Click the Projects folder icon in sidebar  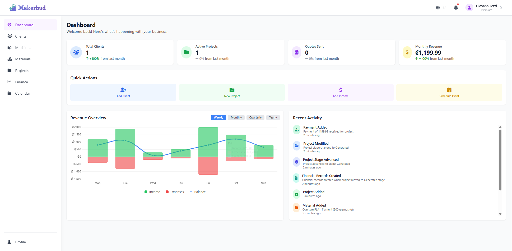pos(10,70)
